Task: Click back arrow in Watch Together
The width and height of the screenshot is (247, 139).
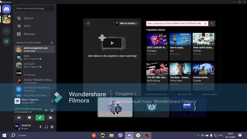Action: coord(88,24)
